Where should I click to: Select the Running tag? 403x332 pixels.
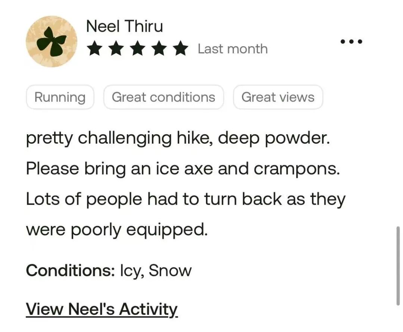point(60,97)
